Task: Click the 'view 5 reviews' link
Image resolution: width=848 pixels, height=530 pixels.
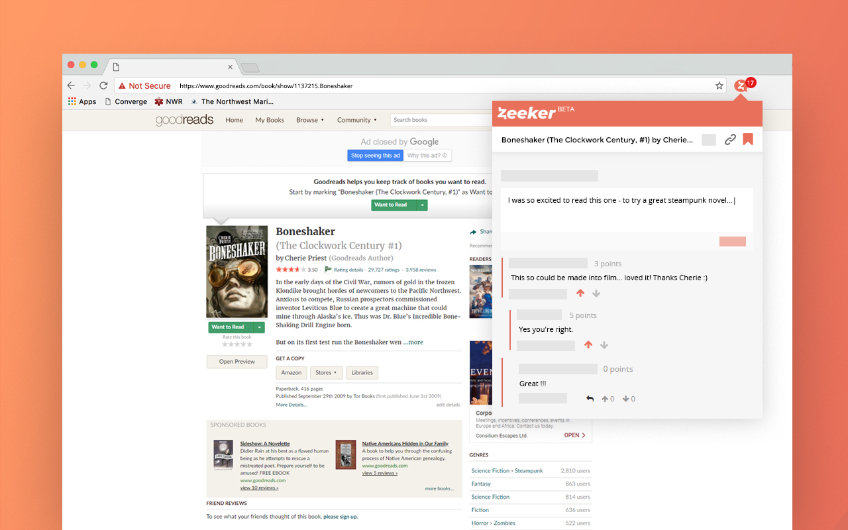Action: (380, 473)
